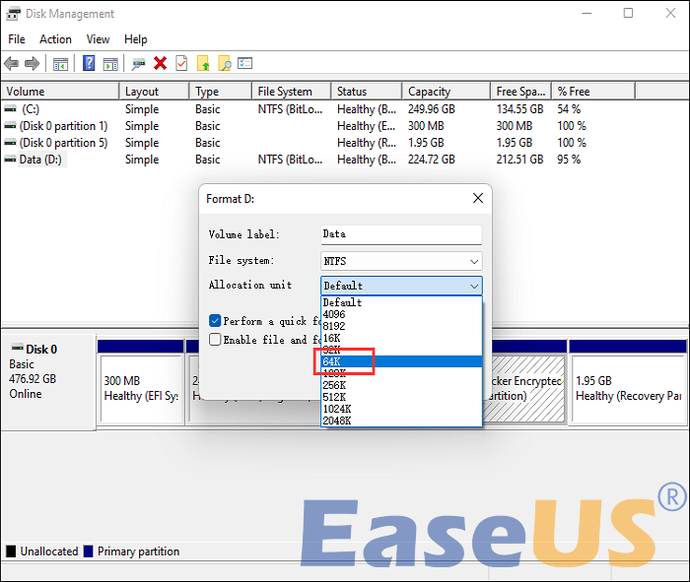Click the yellow page with green arrow icon
Image resolution: width=690 pixels, height=582 pixels.
coord(203,64)
